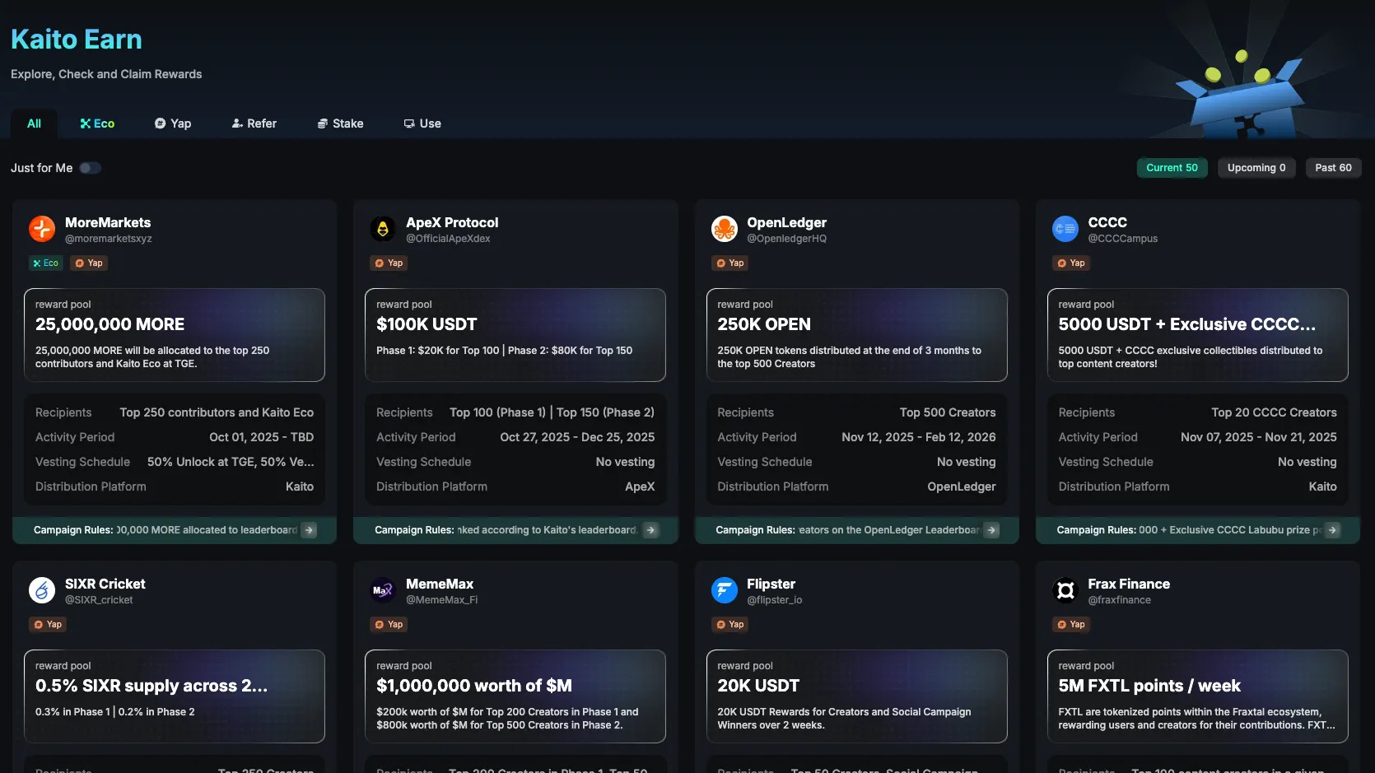Click the MoreMarkets card title
Image resolution: width=1375 pixels, height=773 pixels.
click(108, 222)
